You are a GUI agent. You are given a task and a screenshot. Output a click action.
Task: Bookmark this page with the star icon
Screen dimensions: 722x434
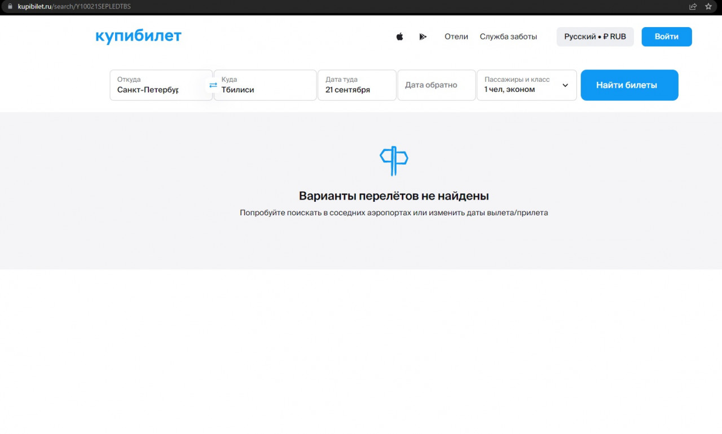point(708,6)
